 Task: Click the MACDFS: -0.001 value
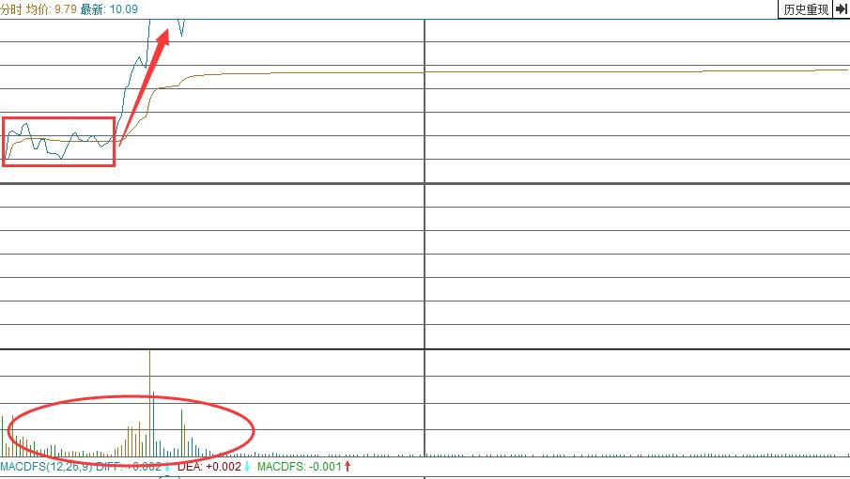[x=300, y=467]
